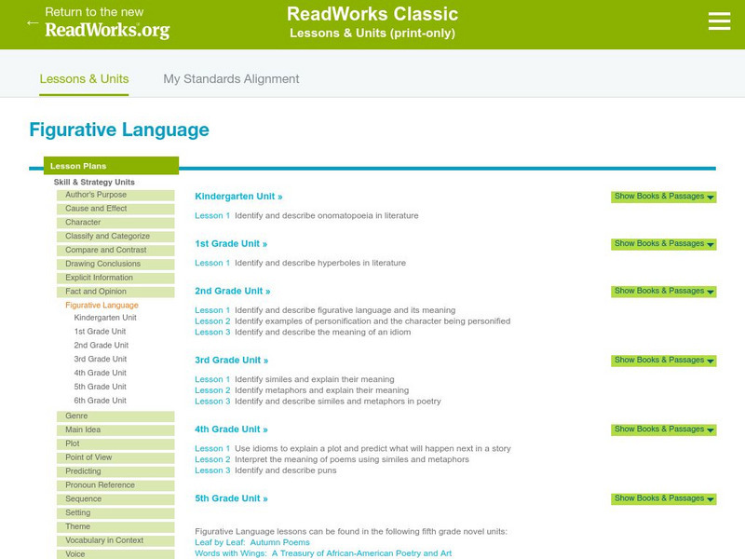Viewport: 745px width, 559px height.
Task: Expand Show Books & Passages for 1st Grade Unit
Action: [x=664, y=244]
